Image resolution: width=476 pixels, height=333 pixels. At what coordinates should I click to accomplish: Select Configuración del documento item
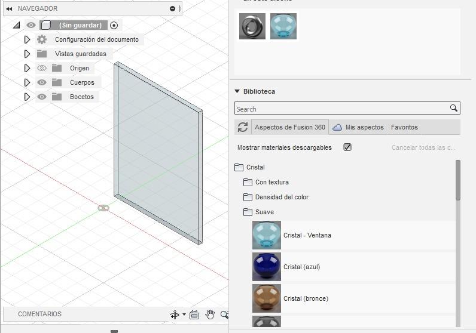point(96,39)
